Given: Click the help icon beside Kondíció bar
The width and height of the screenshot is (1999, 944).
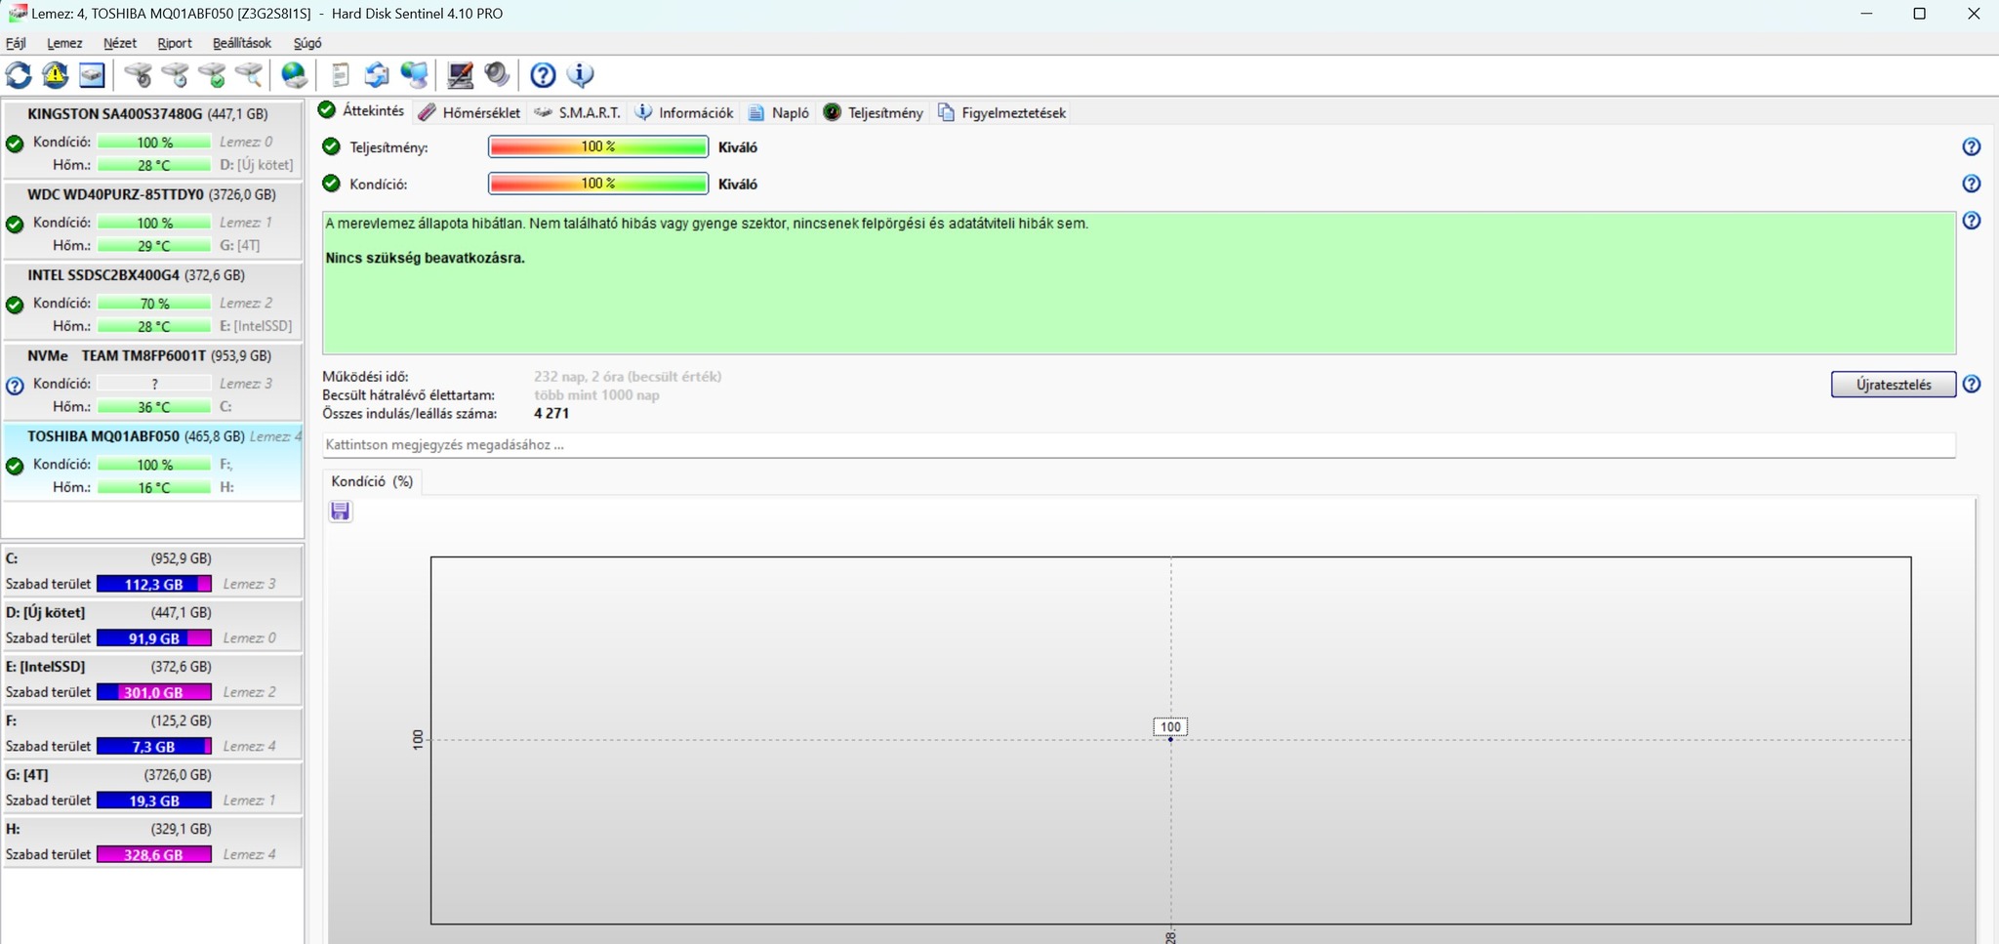Looking at the screenshot, I should coord(1972,184).
